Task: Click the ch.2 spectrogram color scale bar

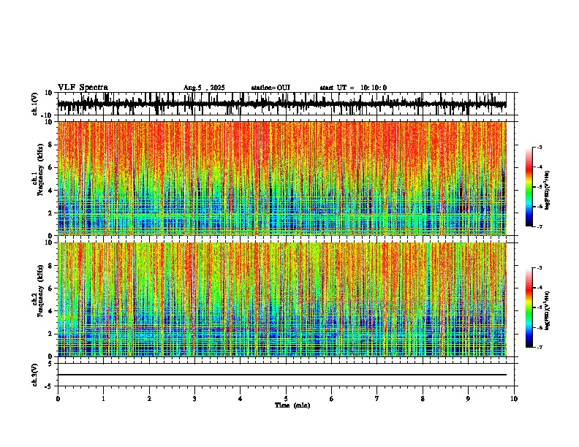Action: (529, 307)
